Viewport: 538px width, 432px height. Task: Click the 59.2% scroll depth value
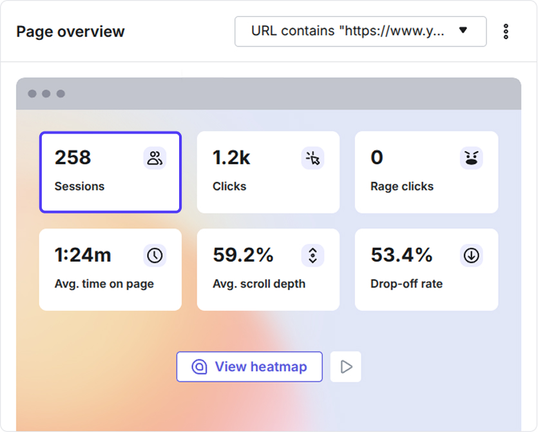243,255
